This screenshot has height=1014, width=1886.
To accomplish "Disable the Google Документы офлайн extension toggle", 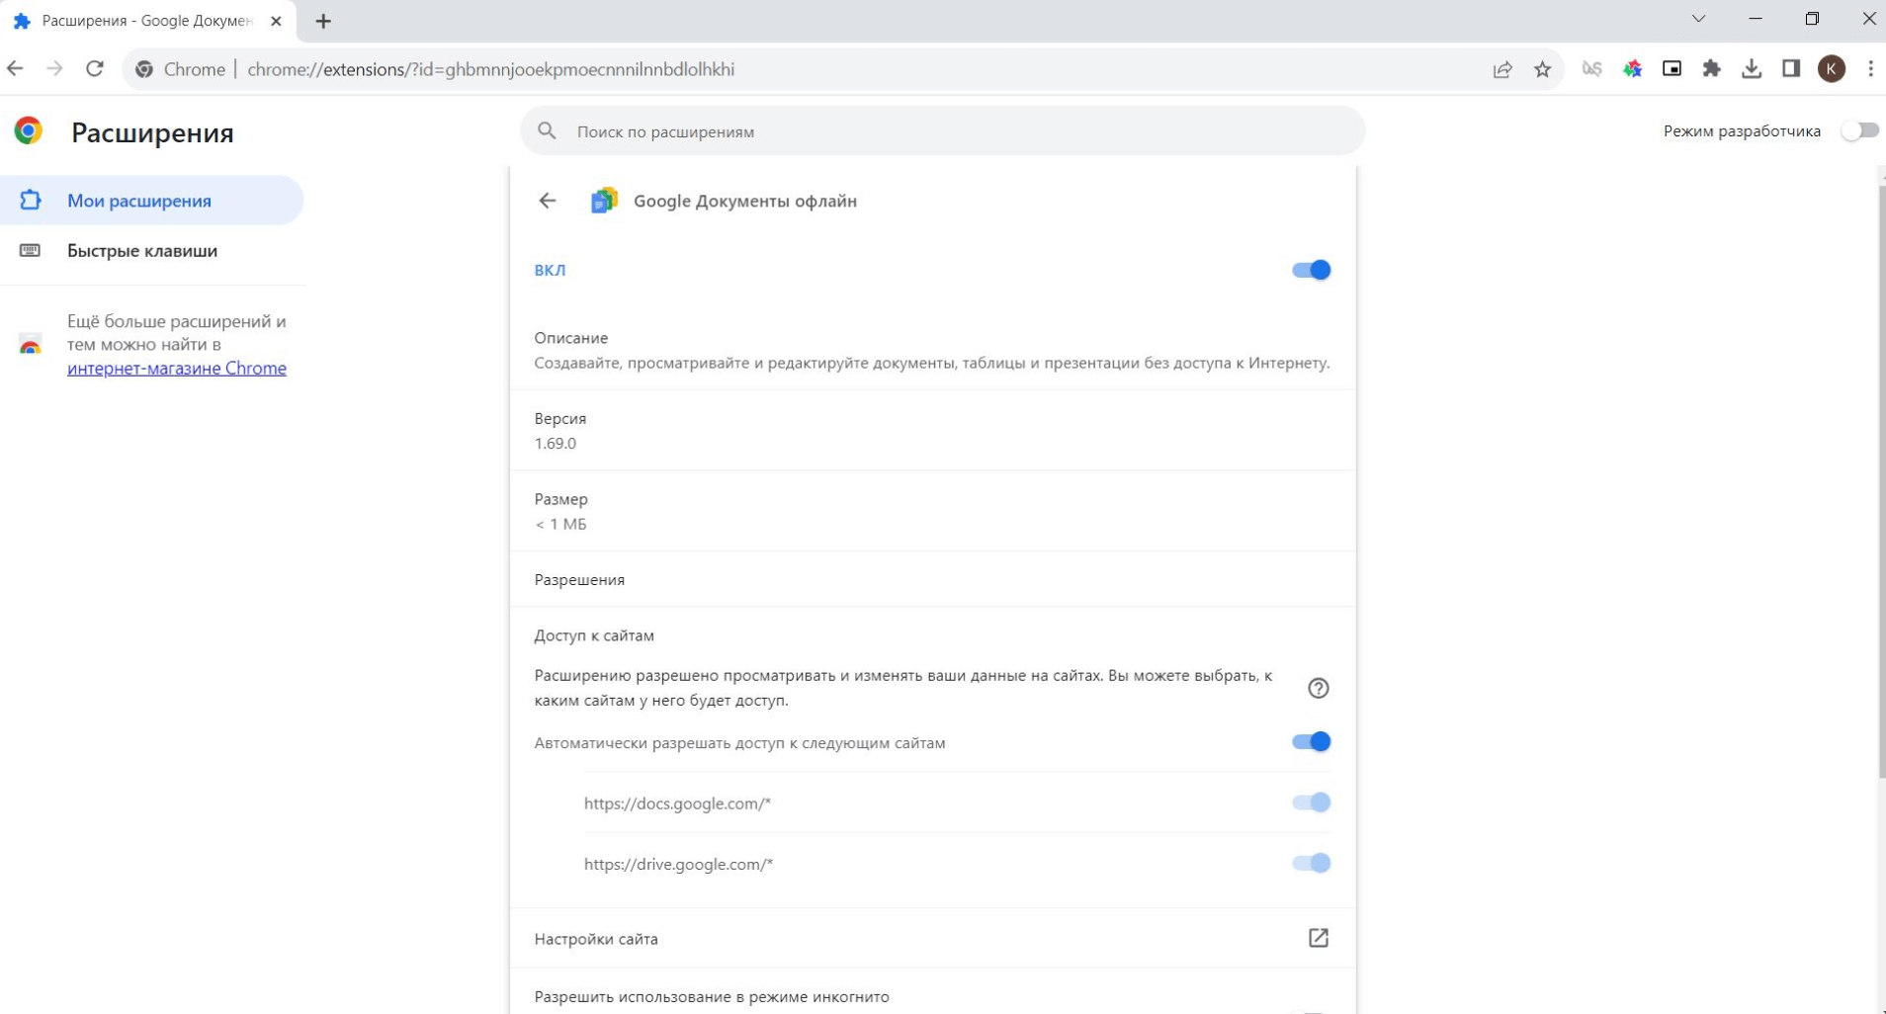I will pyautogui.click(x=1311, y=270).
